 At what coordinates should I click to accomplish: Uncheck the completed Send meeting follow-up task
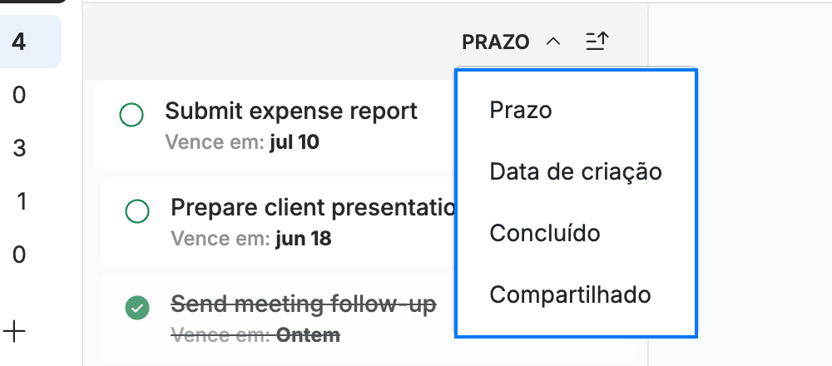137,308
